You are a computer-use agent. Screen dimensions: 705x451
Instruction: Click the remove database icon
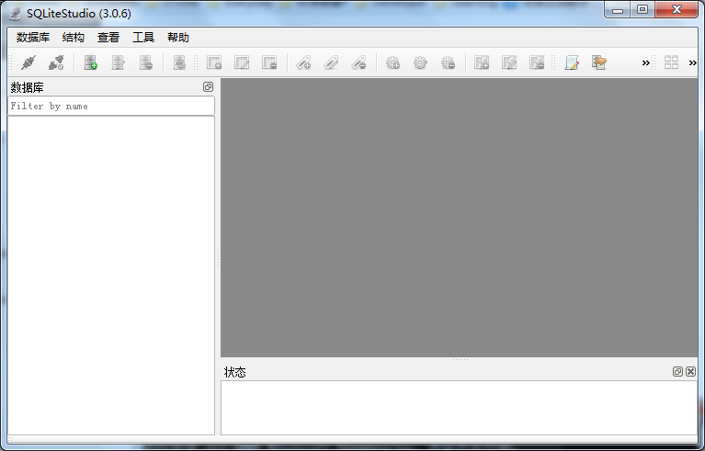(x=145, y=62)
